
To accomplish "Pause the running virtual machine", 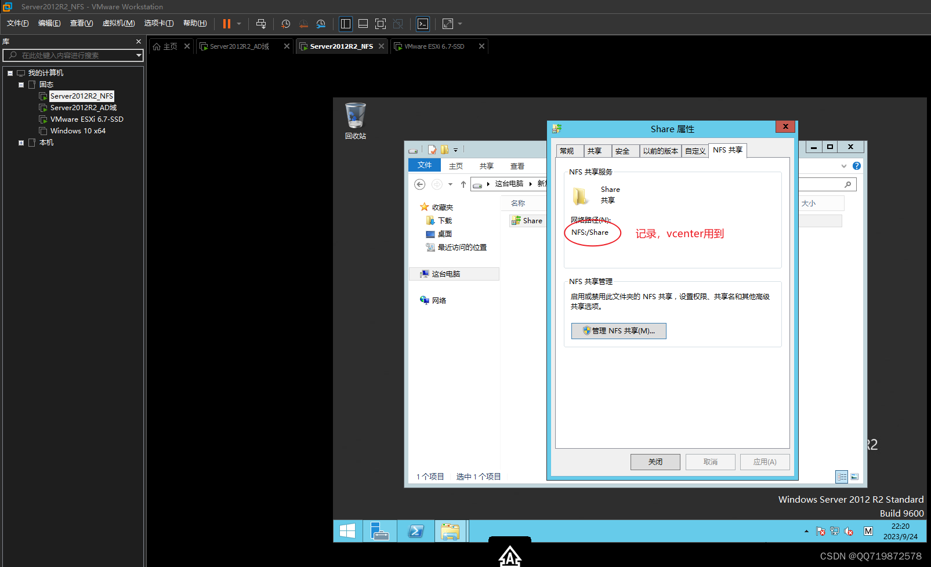I will pos(227,24).
